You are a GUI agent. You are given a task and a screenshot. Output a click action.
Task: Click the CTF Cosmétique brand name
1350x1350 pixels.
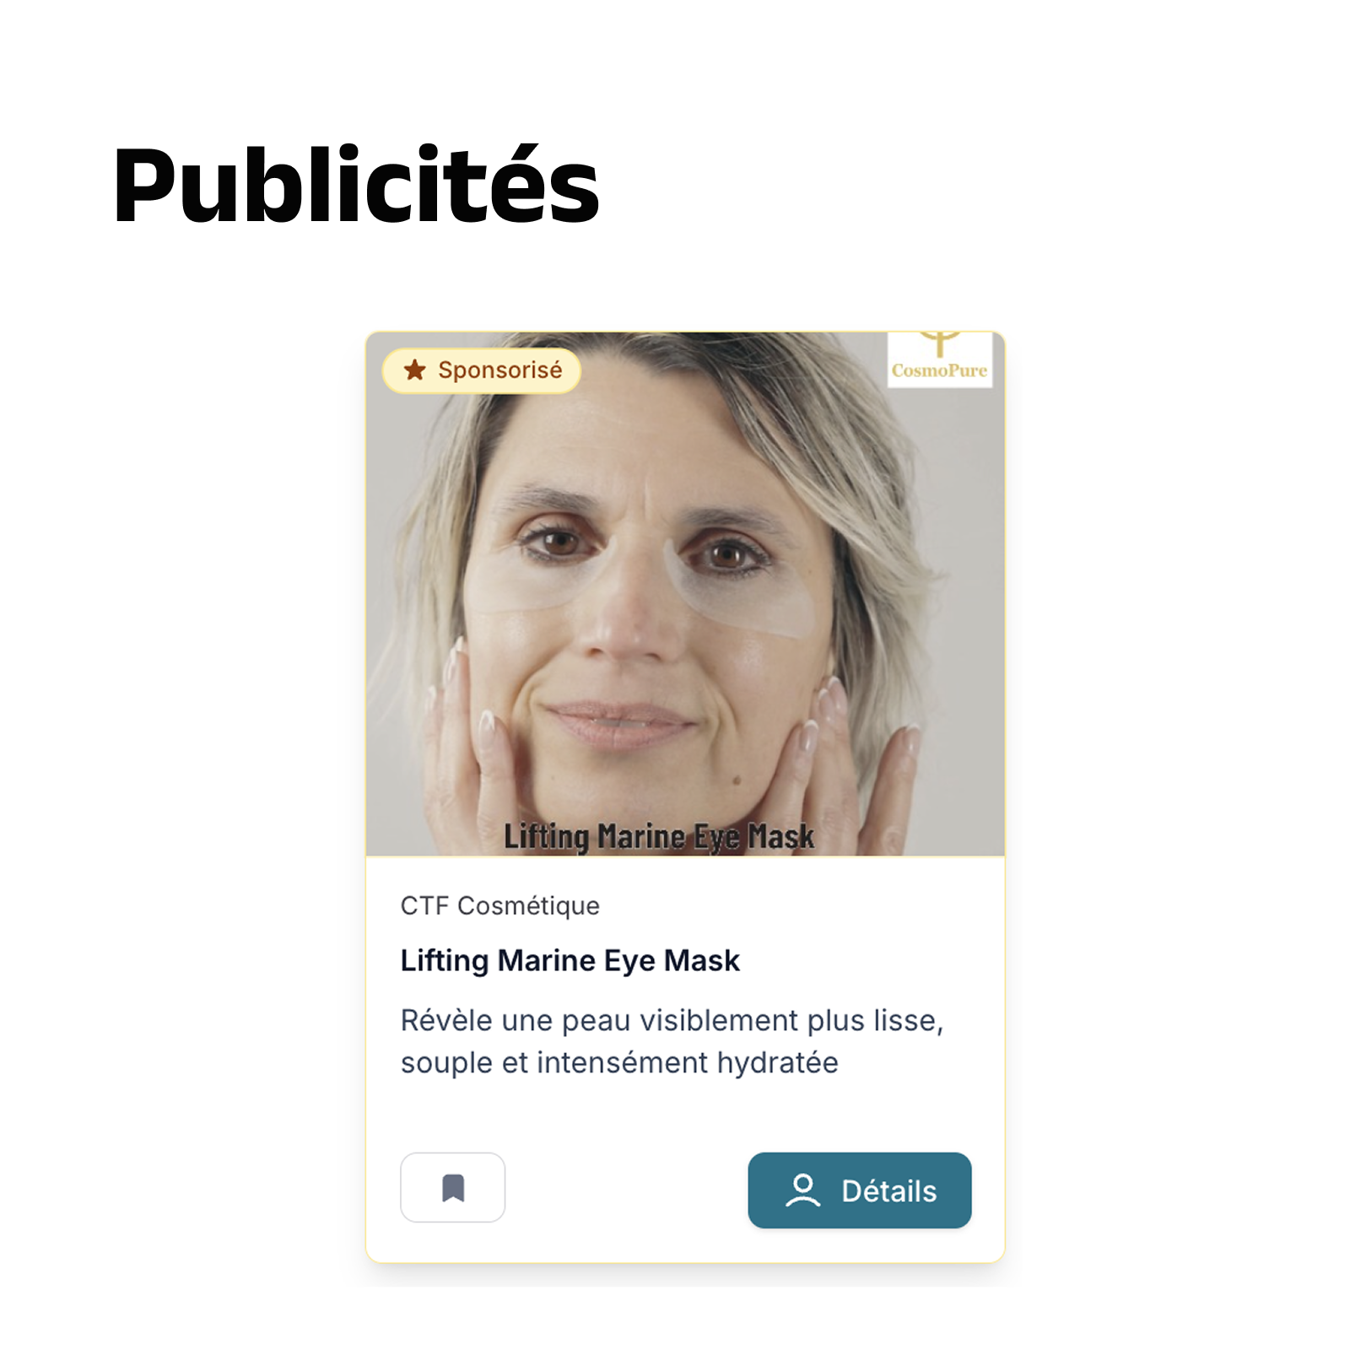[499, 905]
